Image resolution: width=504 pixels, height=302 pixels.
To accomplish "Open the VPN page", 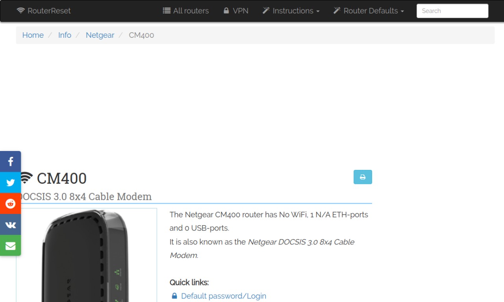I will 236,11.
